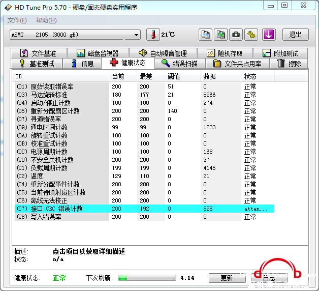
Task: Switch to the 磁盘监视器 tab
Action: (98, 53)
